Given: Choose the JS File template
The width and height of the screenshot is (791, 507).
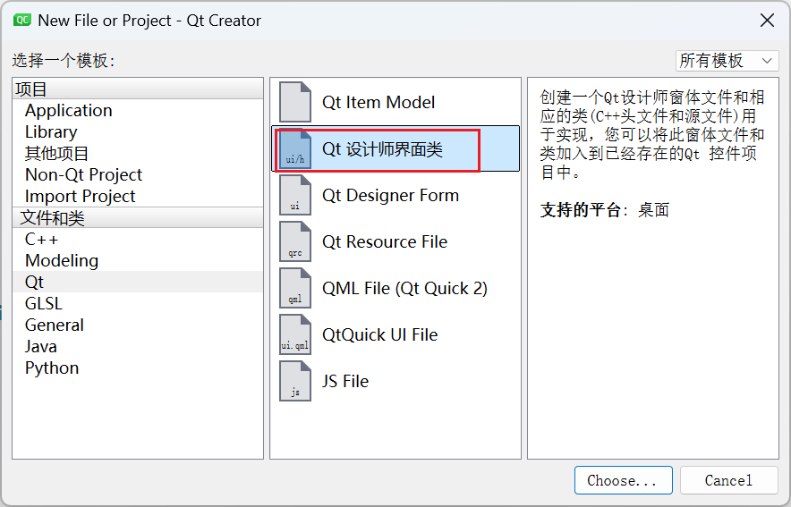Looking at the screenshot, I should 395,381.
